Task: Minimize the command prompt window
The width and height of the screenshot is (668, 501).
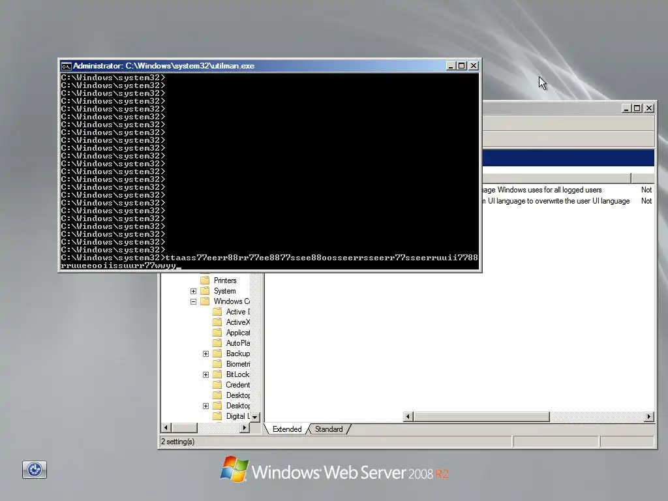Action: 451,66
